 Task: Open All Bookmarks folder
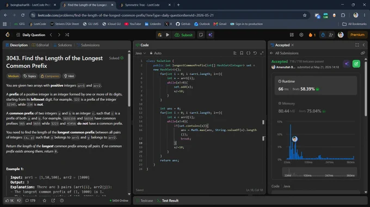(354, 24)
